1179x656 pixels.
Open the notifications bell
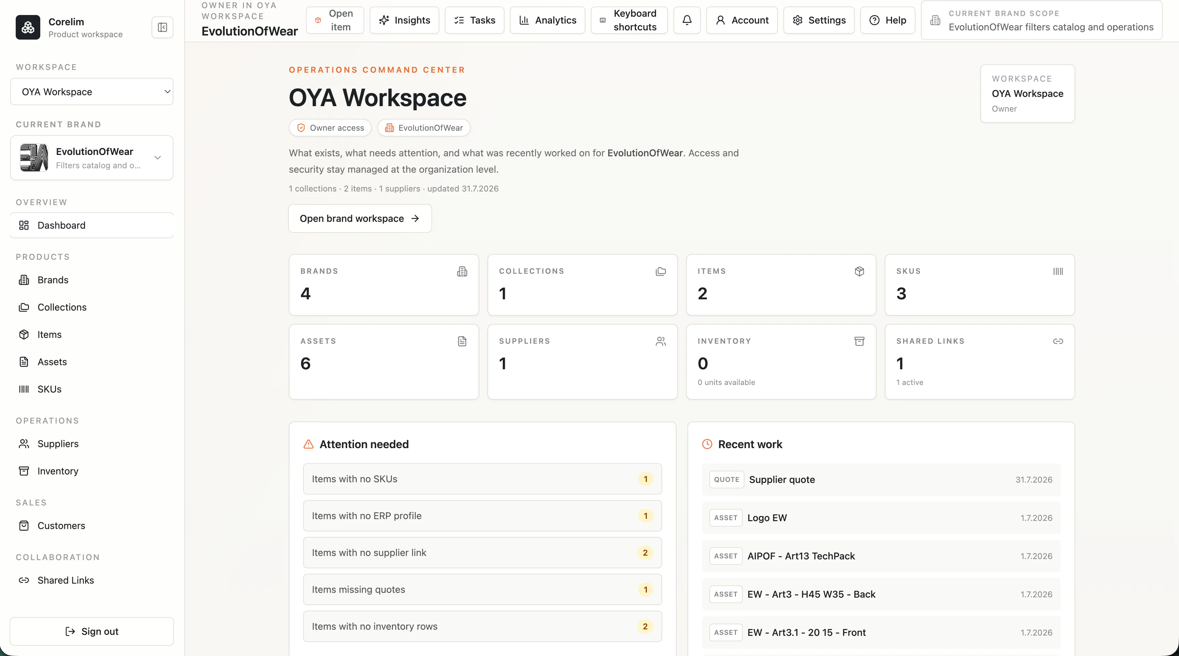point(687,20)
